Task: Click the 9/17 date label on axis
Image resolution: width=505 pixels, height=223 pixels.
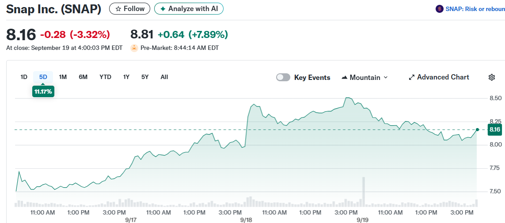Action: 131,219
